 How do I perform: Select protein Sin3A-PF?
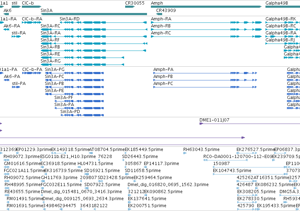point(64,98)
